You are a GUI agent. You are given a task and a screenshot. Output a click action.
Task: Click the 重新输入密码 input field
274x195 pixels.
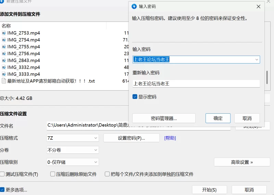pos(196,83)
